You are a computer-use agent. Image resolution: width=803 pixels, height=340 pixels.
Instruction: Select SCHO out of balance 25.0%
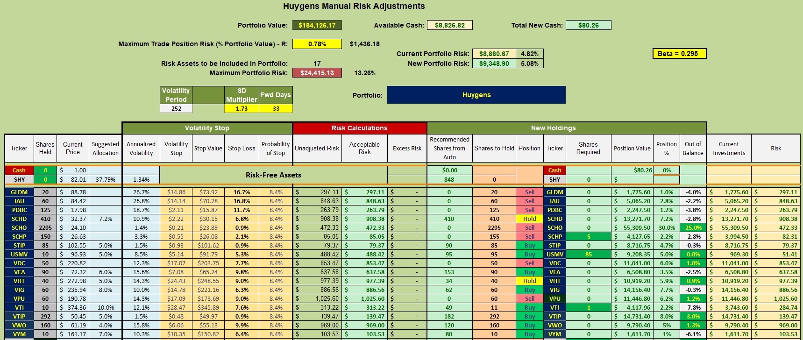[x=693, y=227]
